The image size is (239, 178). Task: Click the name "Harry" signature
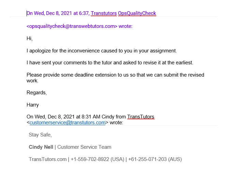pyautogui.click(x=33, y=105)
